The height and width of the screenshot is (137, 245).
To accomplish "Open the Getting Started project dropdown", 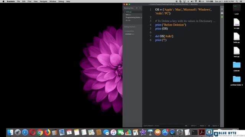I will (130, 27).
